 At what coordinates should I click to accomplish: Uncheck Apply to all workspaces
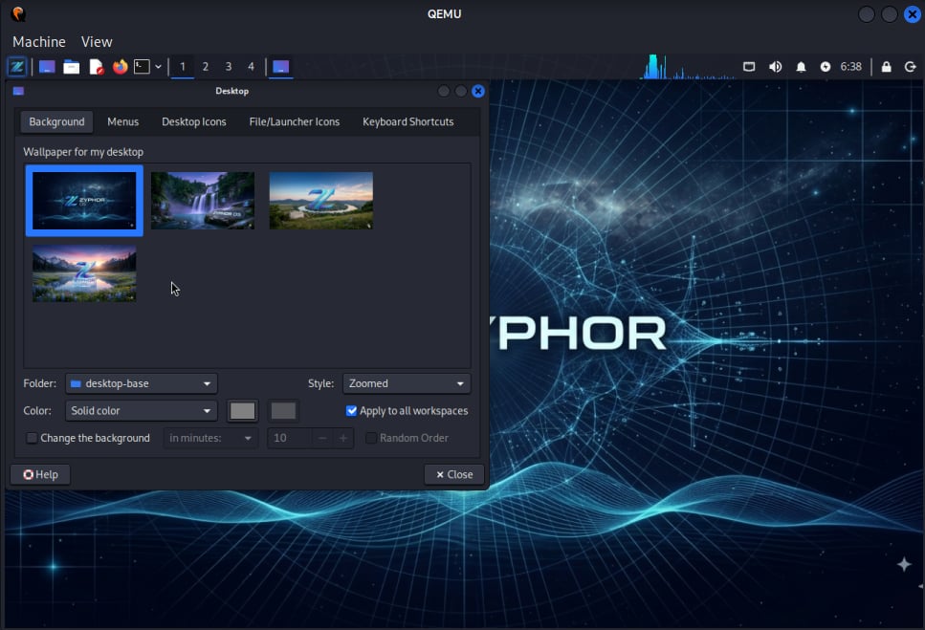352,411
